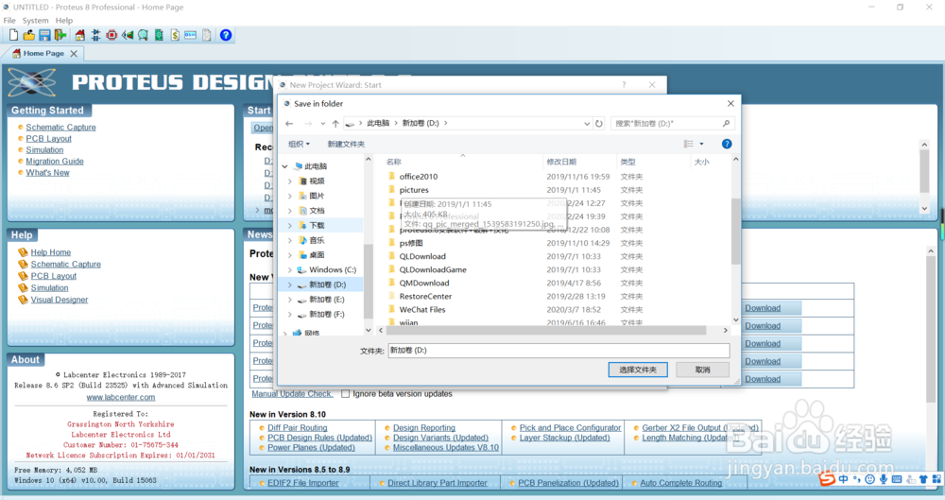Click the file dialog help icon

pyautogui.click(x=727, y=144)
